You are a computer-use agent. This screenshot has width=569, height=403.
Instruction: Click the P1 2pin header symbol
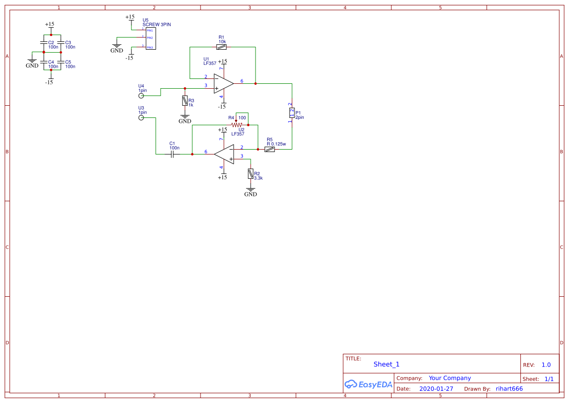pos(292,113)
